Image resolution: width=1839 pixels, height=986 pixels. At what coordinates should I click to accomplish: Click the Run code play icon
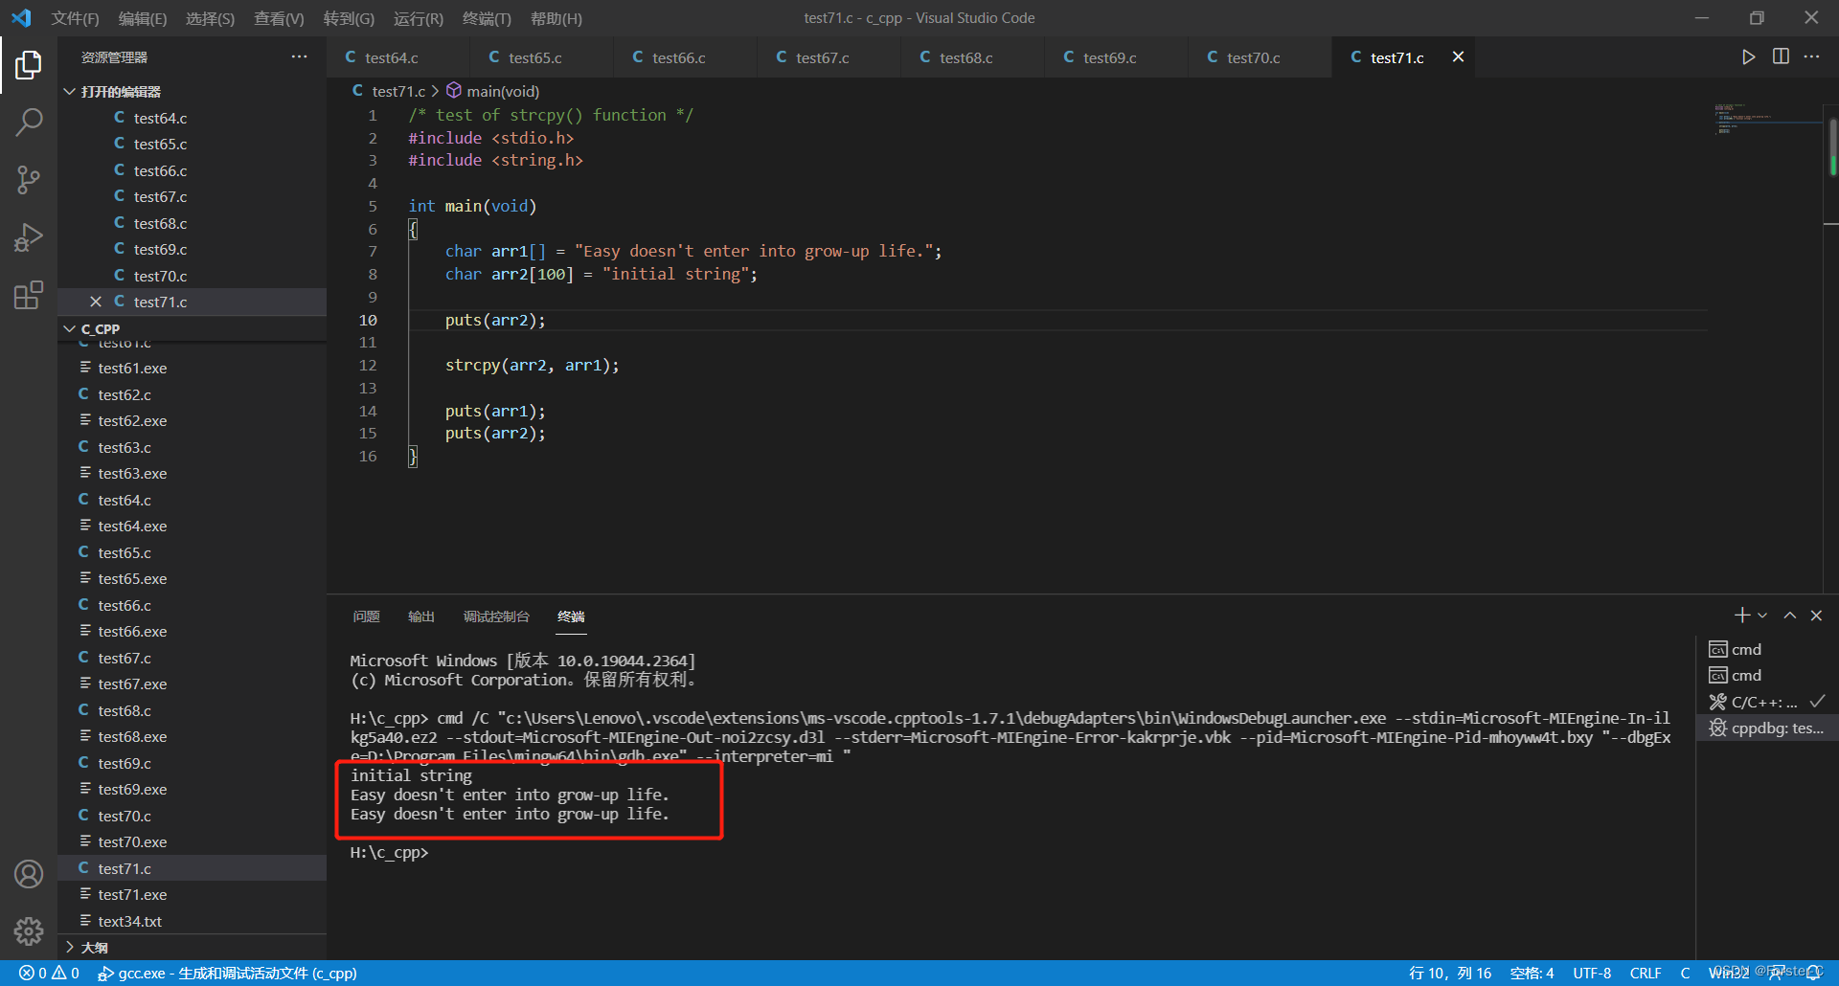point(1748,57)
